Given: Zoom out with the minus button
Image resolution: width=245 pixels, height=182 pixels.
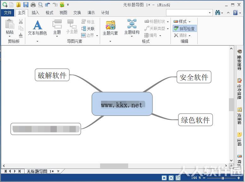Looking at the screenshot, I should tap(204, 178).
